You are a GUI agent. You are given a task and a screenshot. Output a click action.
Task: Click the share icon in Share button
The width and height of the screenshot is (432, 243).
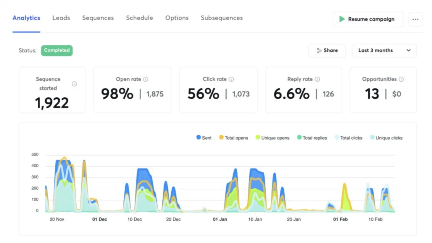[x=319, y=51]
